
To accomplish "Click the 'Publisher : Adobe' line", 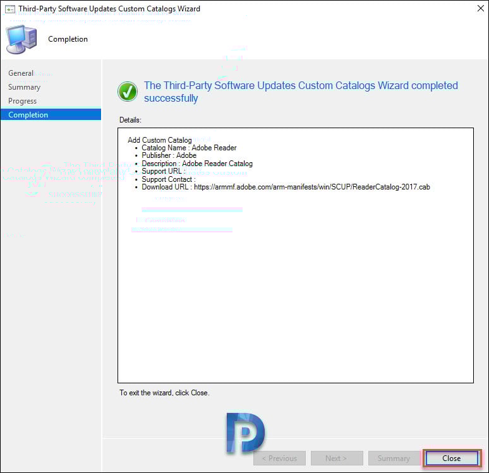I will [169, 155].
